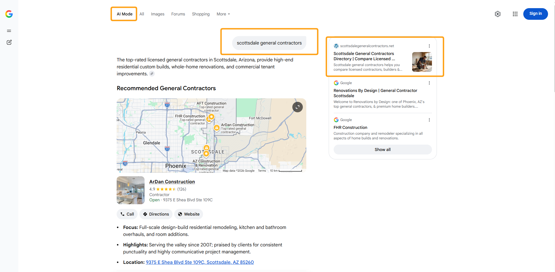Image resolution: width=555 pixels, height=272 pixels.
Task: Click the source link chip after improvements
Action: coord(152,74)
